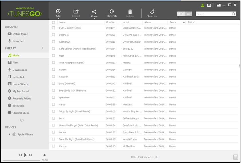
Task: Tick checkbox beside Toca Me (Inpetto Remix)
Action: coord(54,63)
